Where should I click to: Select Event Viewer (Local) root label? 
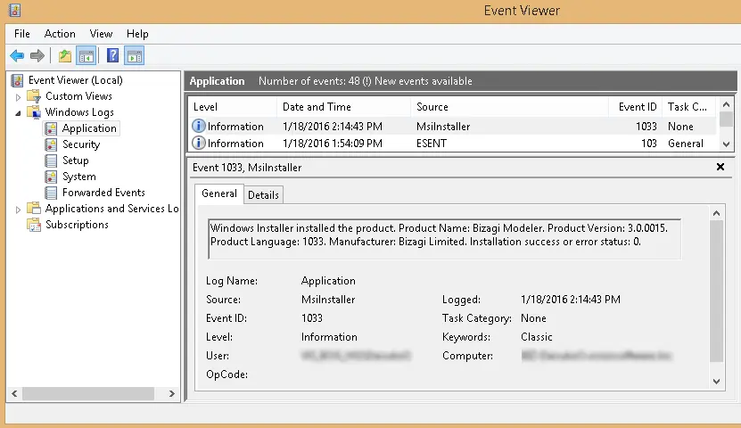[x=76, y=80]
